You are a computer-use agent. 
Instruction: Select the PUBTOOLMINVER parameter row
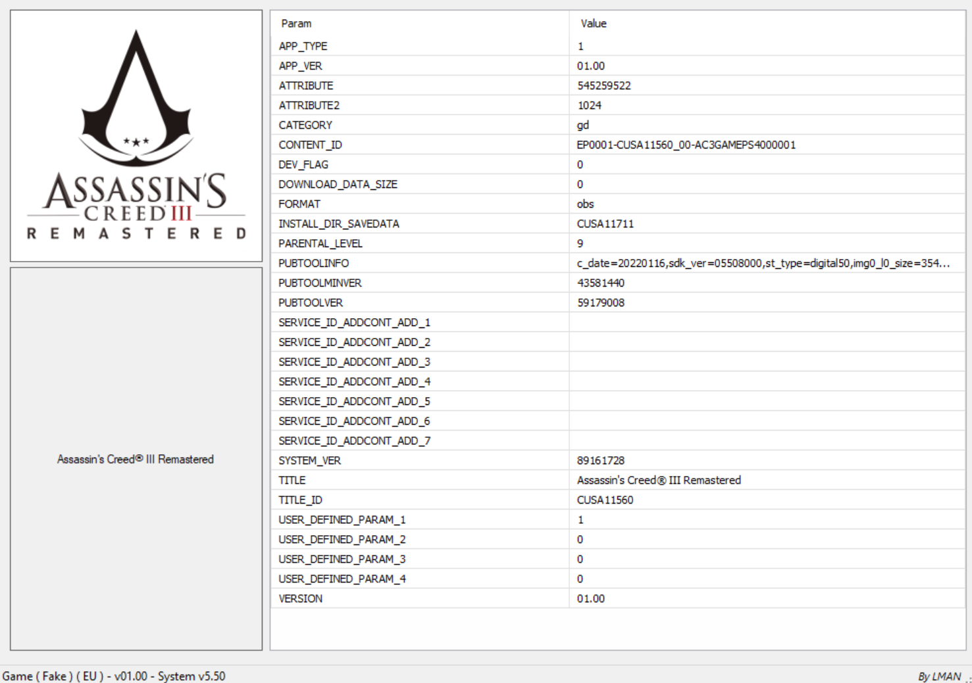320,283
